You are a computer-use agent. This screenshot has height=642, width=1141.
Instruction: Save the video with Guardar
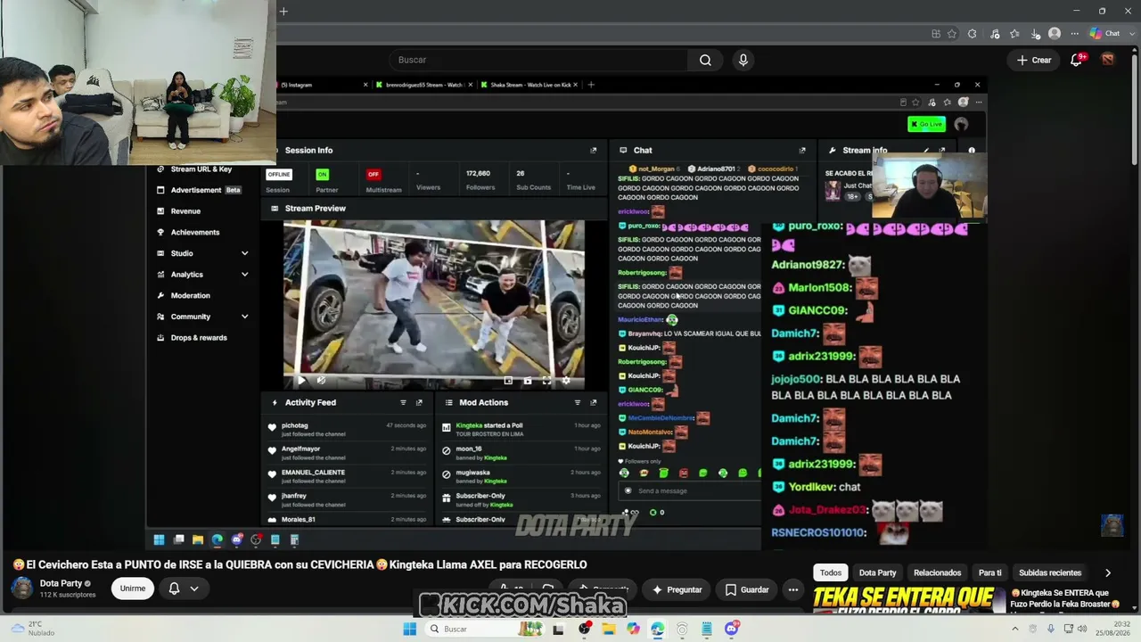pos(747,589)
